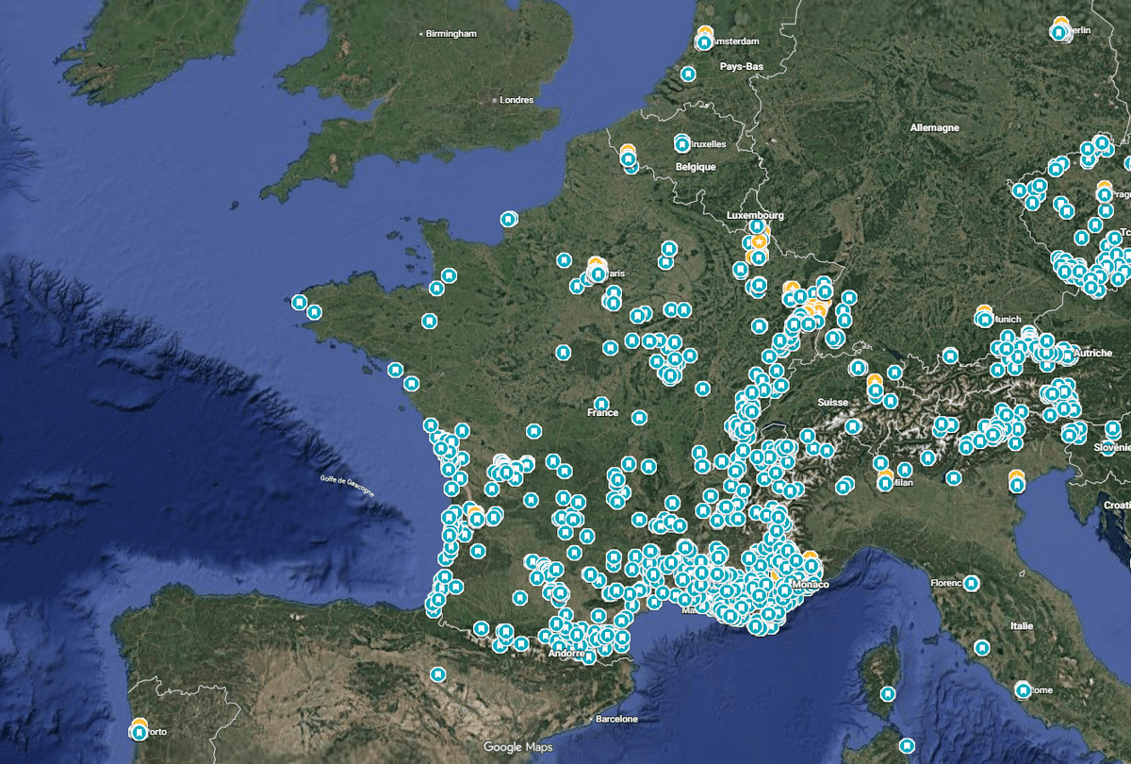Select the Luxembourg label
Image resolution: width=1131 pixels, height=764 pixels.
[755, 215]
